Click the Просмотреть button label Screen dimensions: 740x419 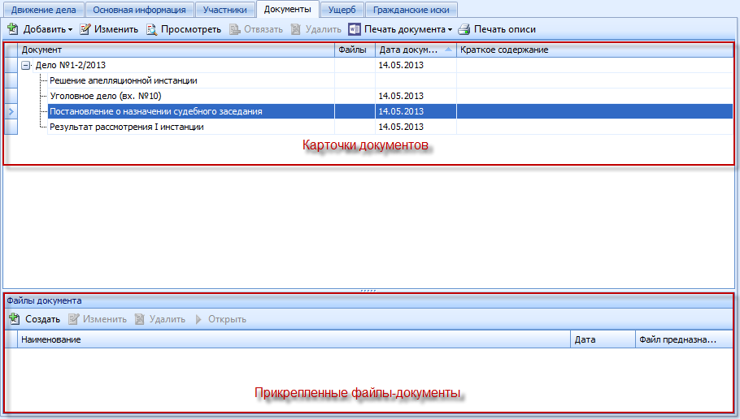pyautogui.click(x=190, y=29)
